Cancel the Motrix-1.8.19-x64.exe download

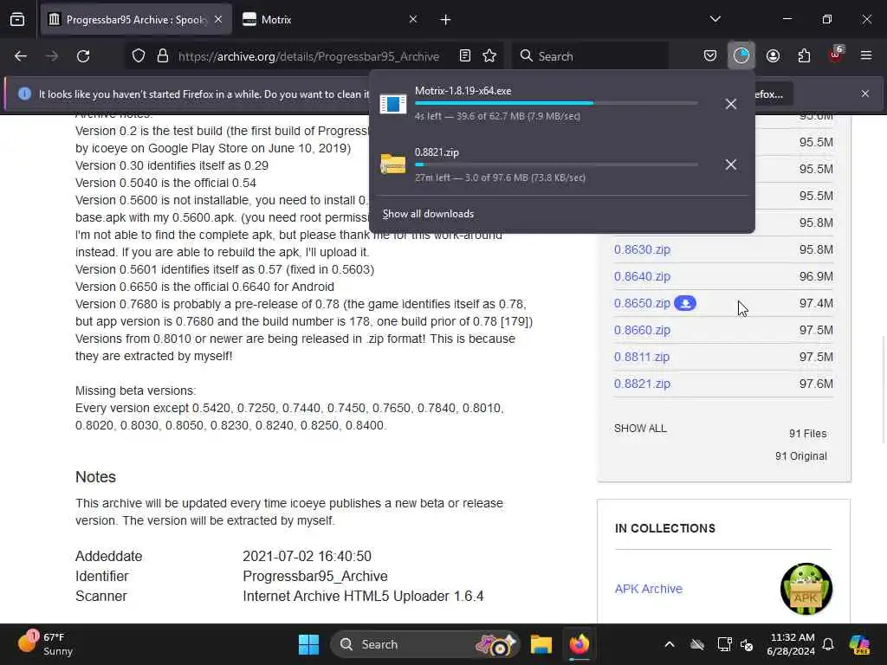point(731,104)
